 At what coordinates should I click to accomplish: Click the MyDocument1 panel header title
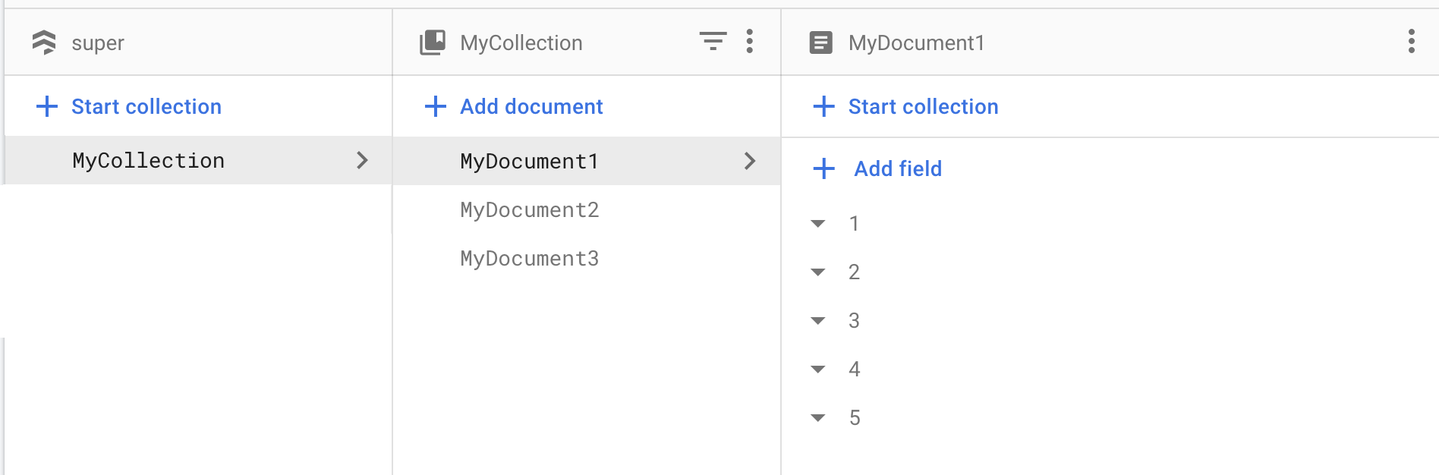916,42
